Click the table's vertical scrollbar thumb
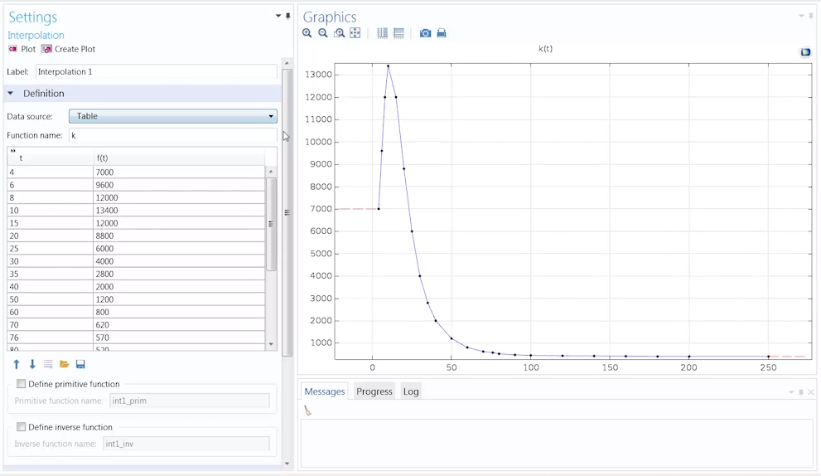The height and width of the screenshot is (476, 821). [x=271, y=224]
